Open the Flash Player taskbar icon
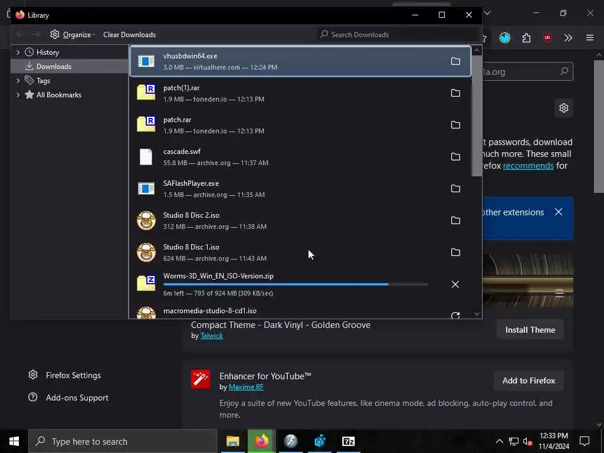 (x=290, y=441)
